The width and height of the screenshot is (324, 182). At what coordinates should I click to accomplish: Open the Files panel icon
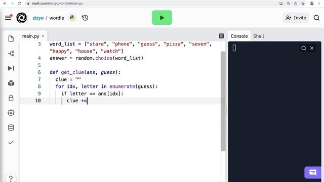[x=11, y=38]
